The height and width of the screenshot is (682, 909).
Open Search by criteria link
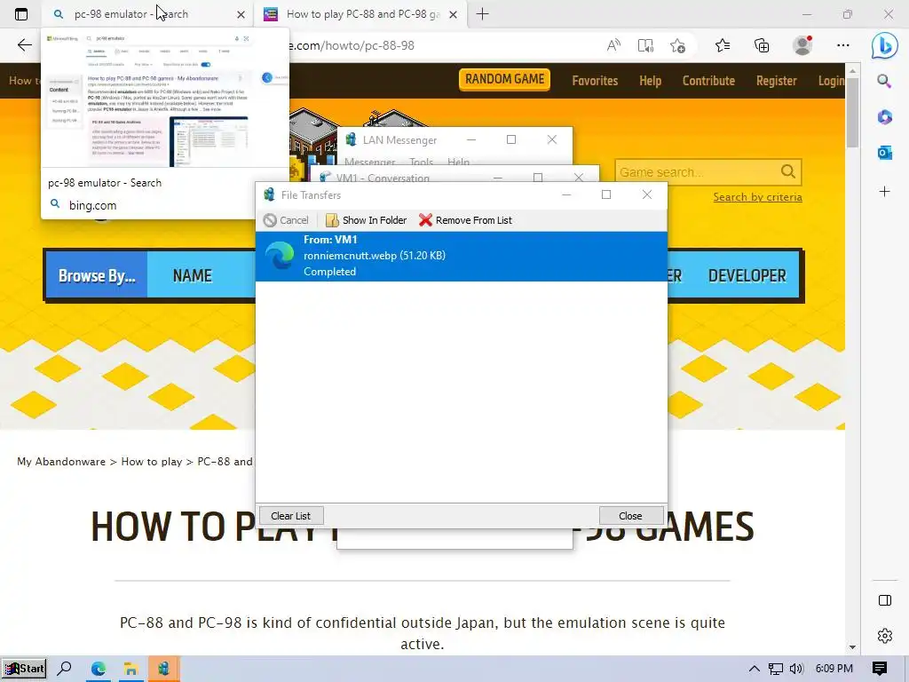point(757,197)
